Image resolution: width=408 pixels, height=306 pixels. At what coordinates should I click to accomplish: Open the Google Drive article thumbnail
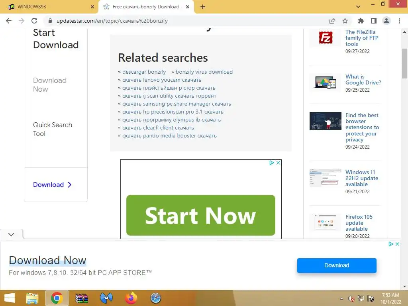pyautogui.click(x=325, y=82)
